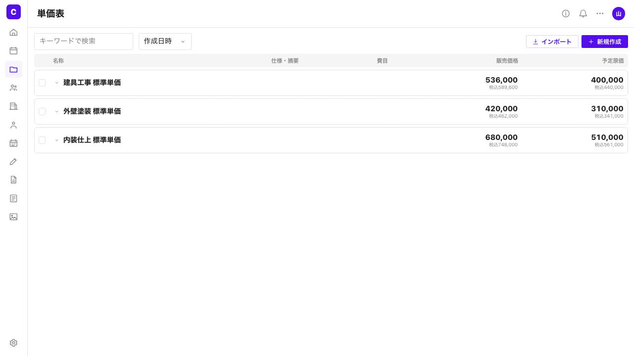
Task: Click the app logo icon
Action: pyautogui.click(x=13, y=11)
